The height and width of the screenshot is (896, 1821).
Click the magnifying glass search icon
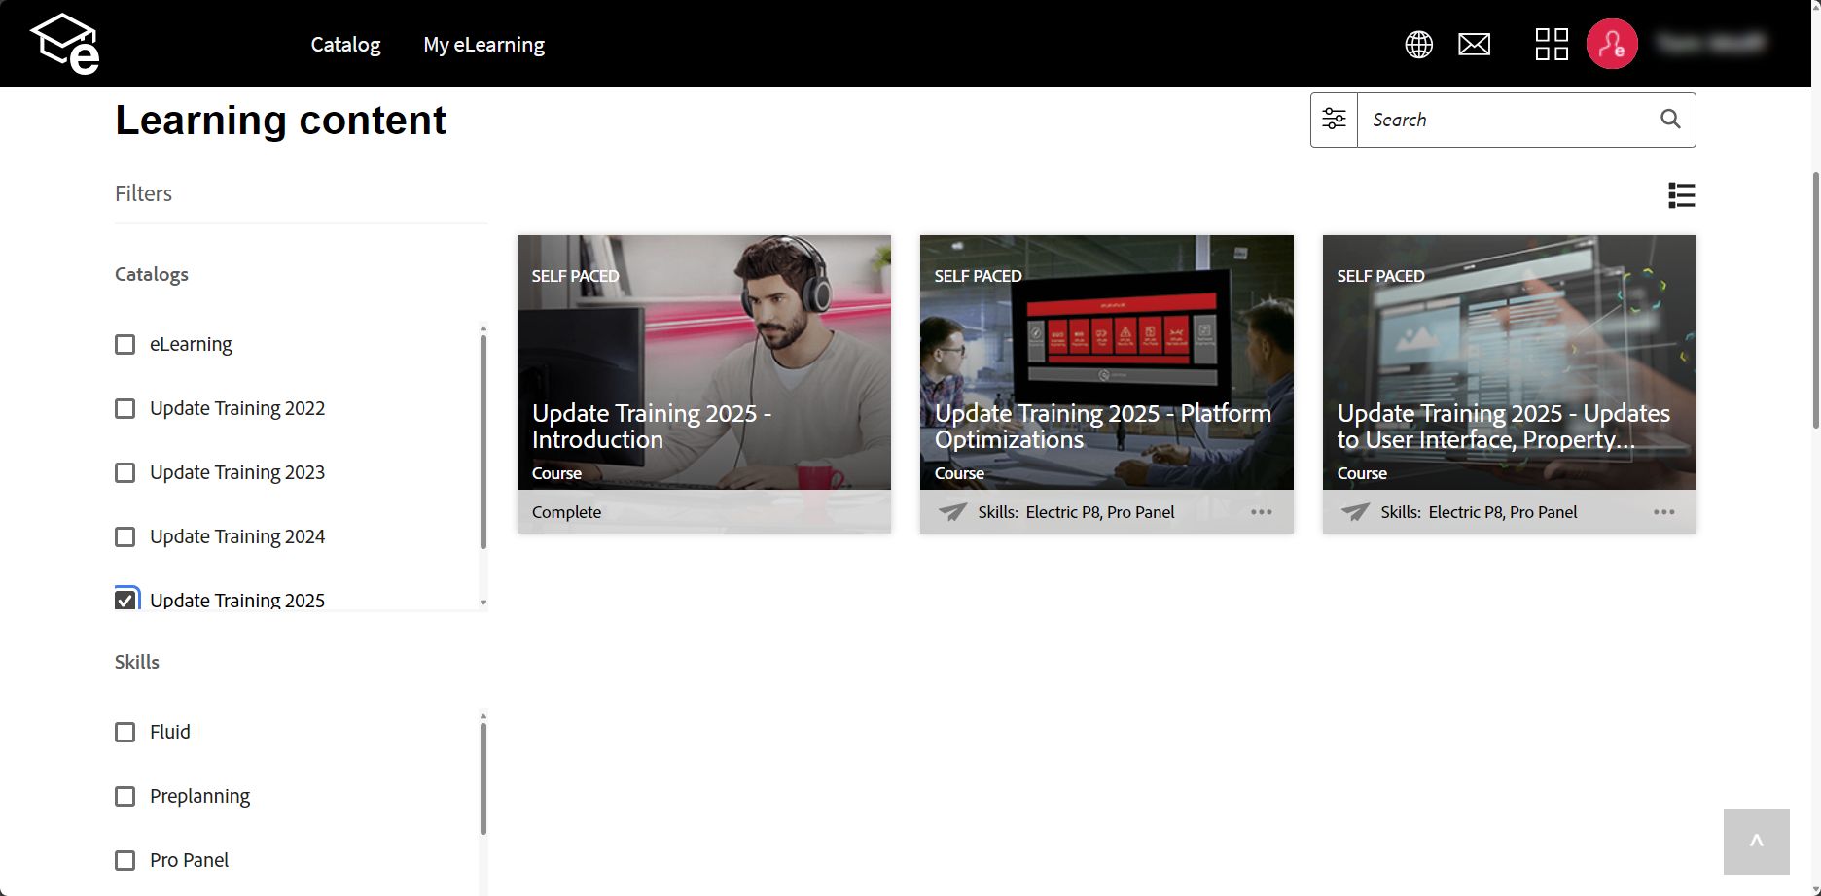(1669, 120)
